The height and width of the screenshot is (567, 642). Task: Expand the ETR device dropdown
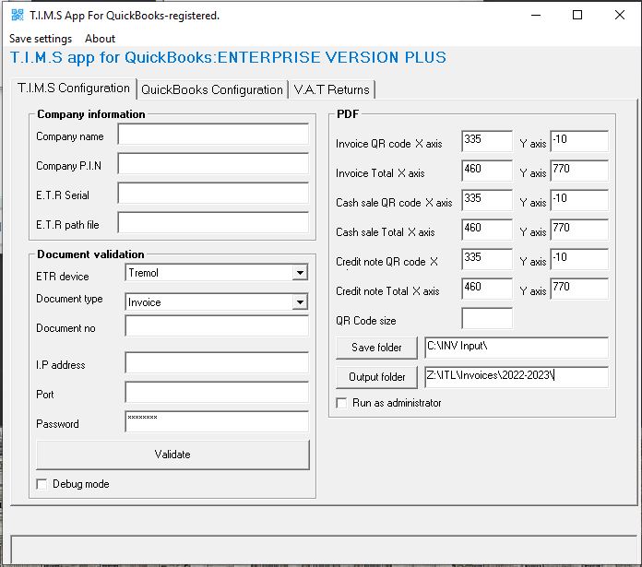299,273
